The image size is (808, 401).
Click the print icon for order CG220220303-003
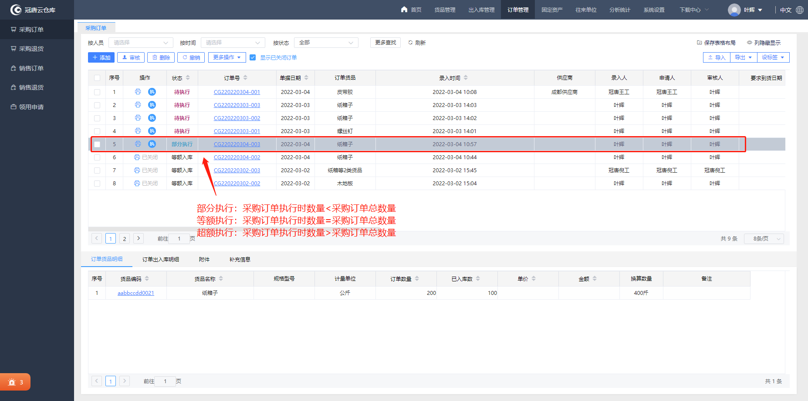click(138, 105)
